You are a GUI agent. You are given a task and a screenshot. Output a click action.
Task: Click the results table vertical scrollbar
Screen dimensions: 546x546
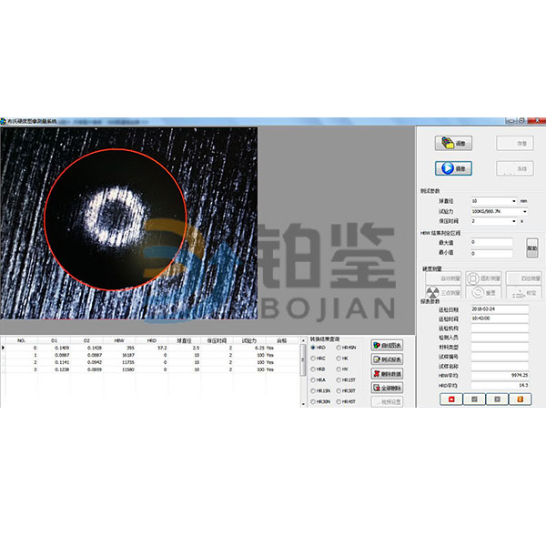tap(302, 373)
